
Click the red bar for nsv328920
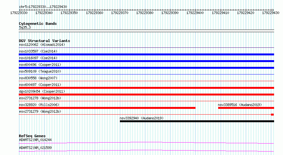click(107, 108)
